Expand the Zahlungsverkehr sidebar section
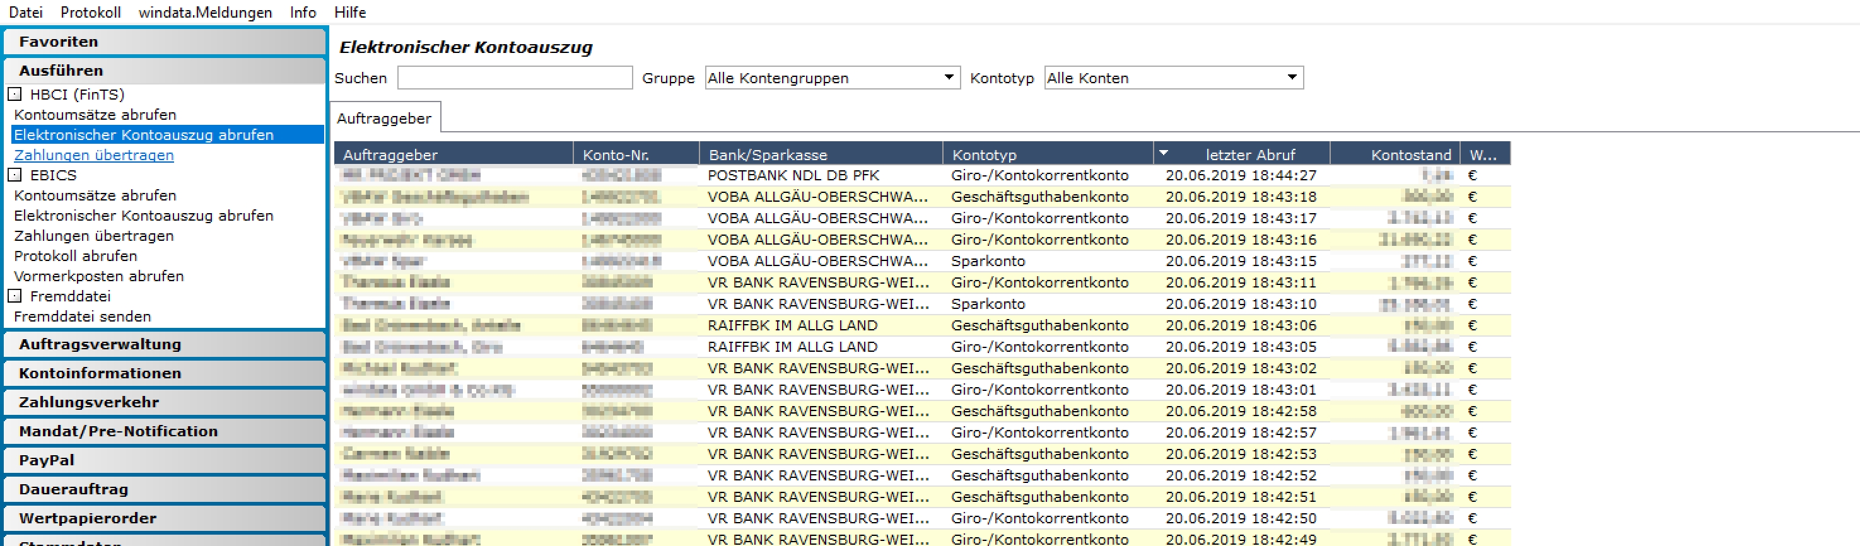The height and width of the screenshot is (546, 1860). point(165,402)
